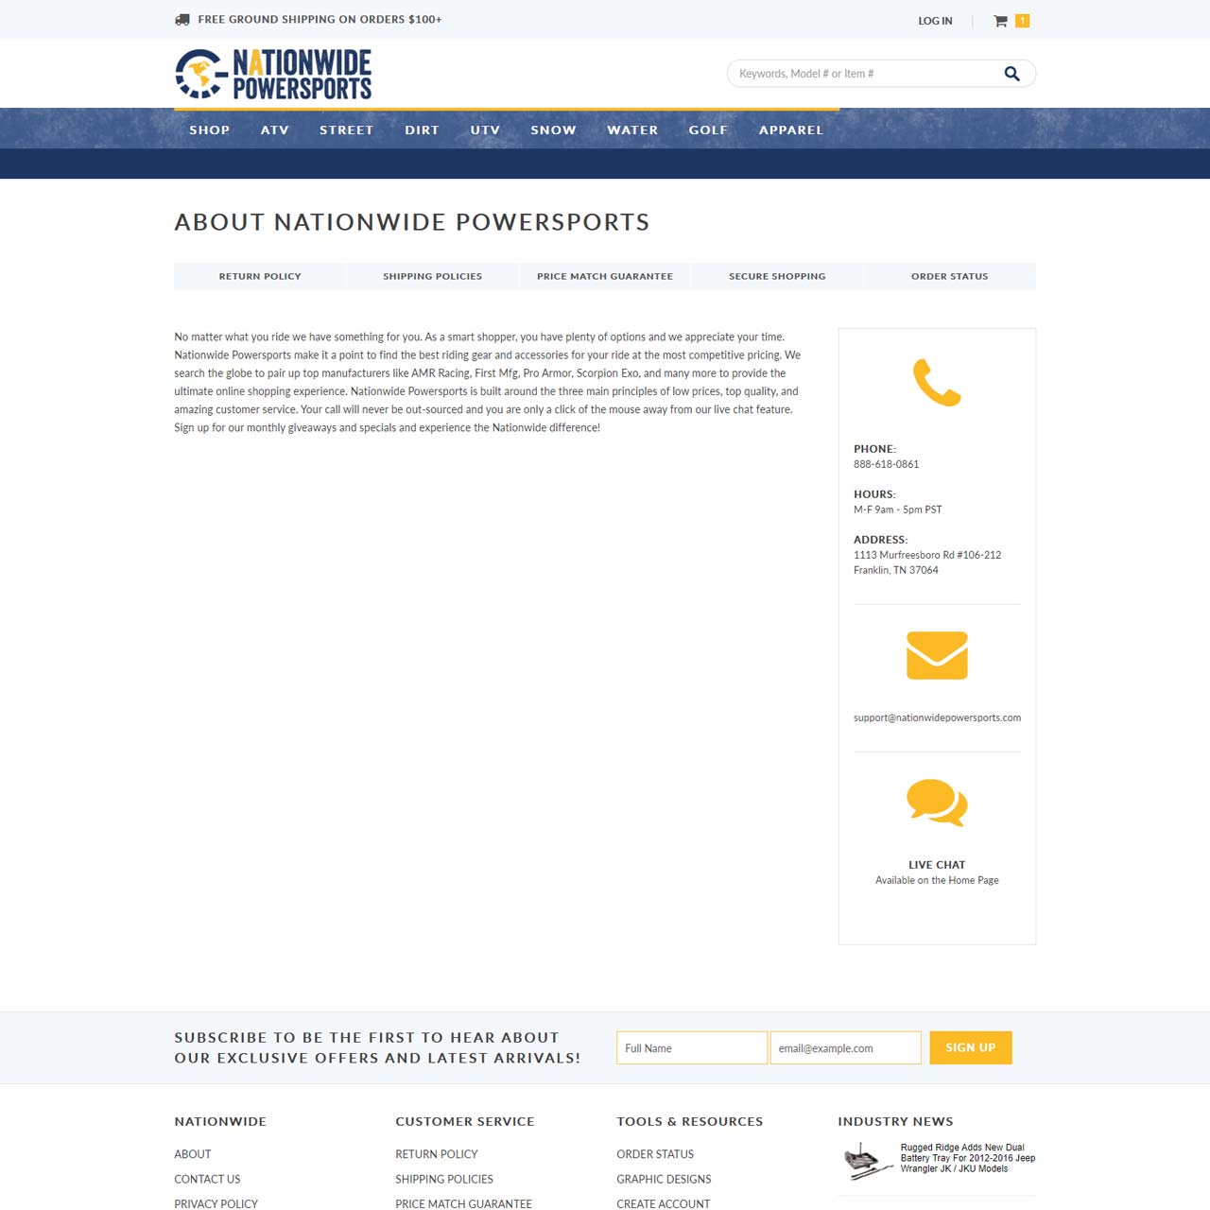Open the footer RETURN POLICY link
The image size is (1210, 1210).
click(x=437, y=1154)
